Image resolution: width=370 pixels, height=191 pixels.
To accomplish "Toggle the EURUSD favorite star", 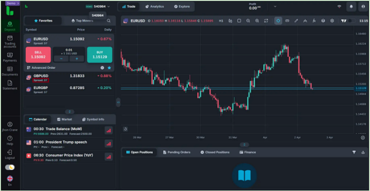I will [109, 68].
